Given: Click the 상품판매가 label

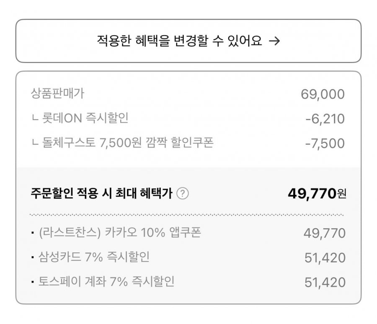Looking at the screenshot, I should point(57,93).
